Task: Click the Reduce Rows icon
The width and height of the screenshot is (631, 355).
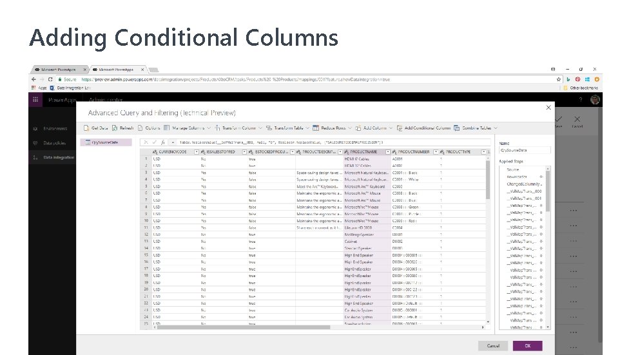Action: pos(316,128)
